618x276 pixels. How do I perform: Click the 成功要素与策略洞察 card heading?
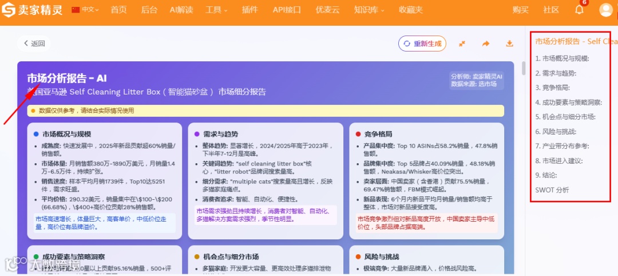click(74, 257)
